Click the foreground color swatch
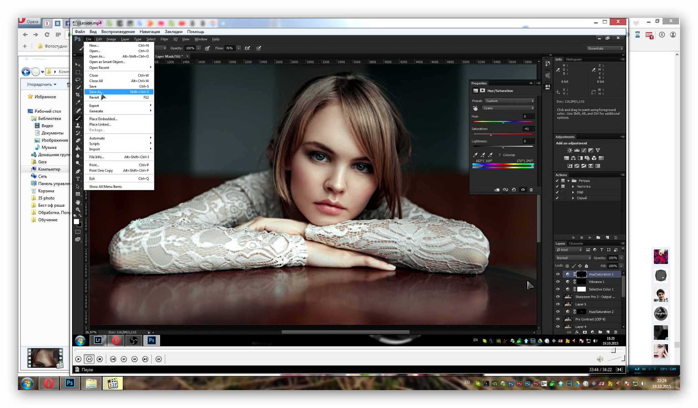698x408 pixels. [x=77, y=222]
